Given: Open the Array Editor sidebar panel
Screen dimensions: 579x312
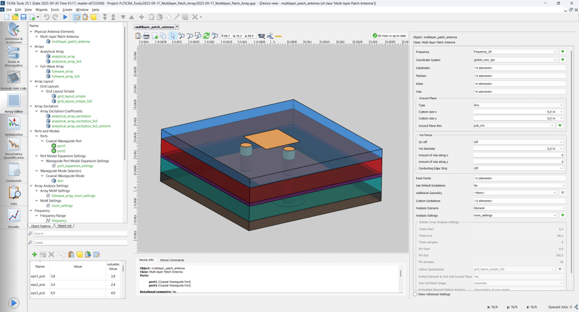Looking at the screenshot, I should coord(13,103).
